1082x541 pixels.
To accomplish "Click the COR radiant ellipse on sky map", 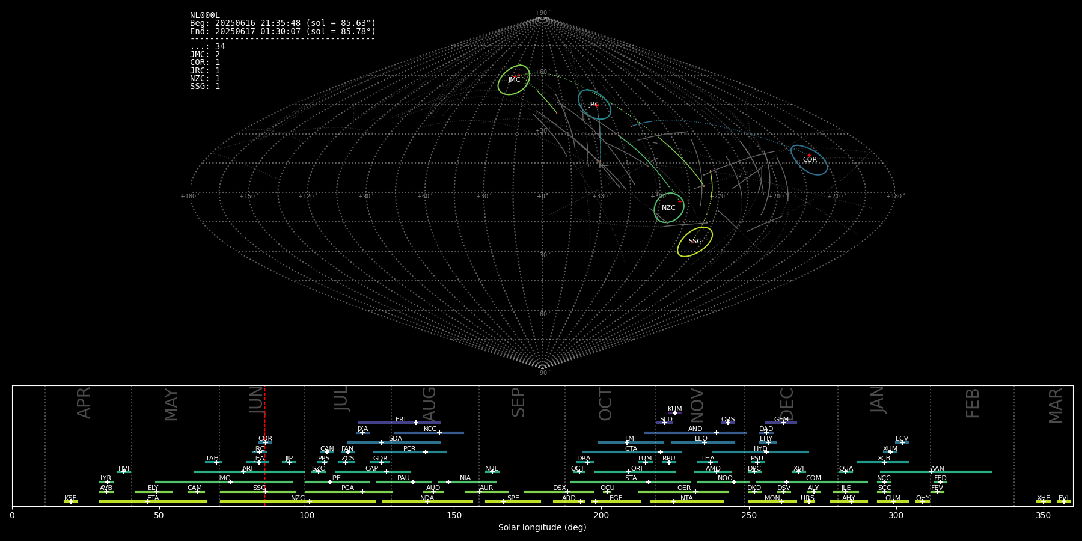I will (809, 160).
